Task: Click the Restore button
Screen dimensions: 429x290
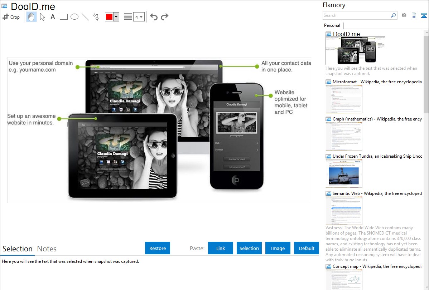Action: tap(158, 248)
